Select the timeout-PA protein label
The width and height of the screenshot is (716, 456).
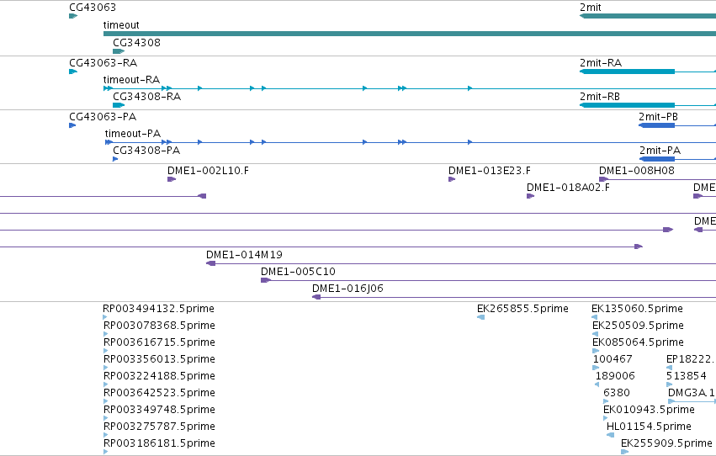tap(133, 134)
